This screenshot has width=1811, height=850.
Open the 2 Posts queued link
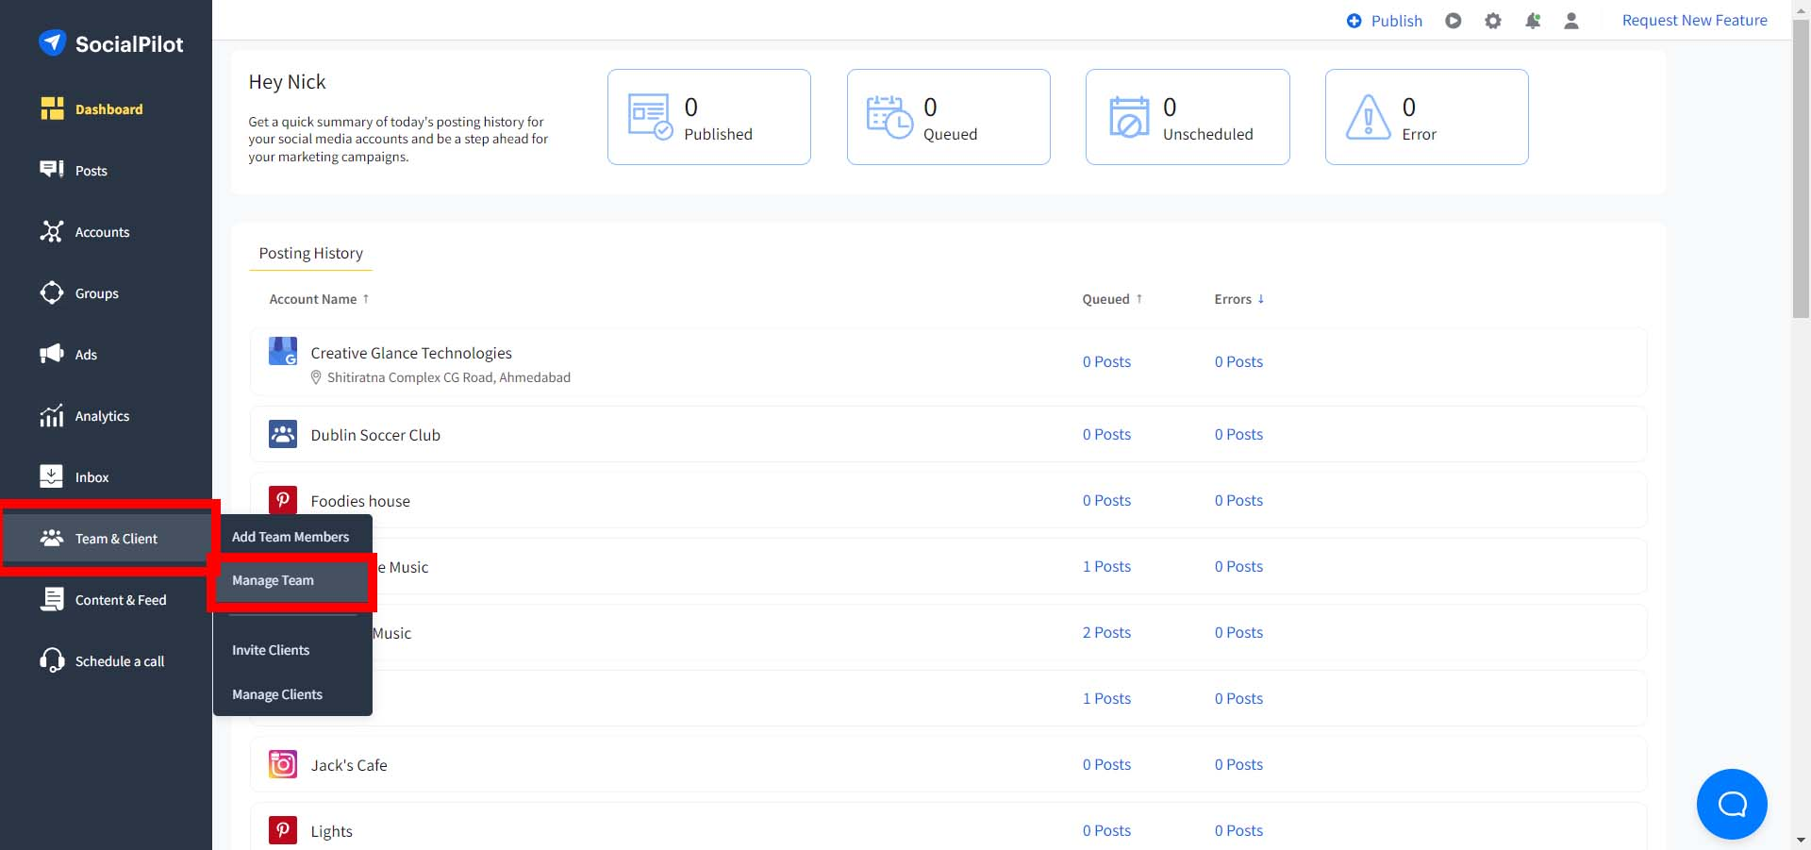coord(1106,632)
